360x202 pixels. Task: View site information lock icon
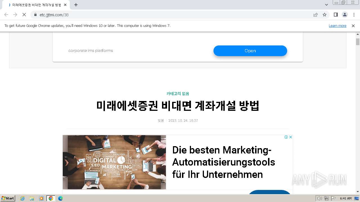coord(35,15)
